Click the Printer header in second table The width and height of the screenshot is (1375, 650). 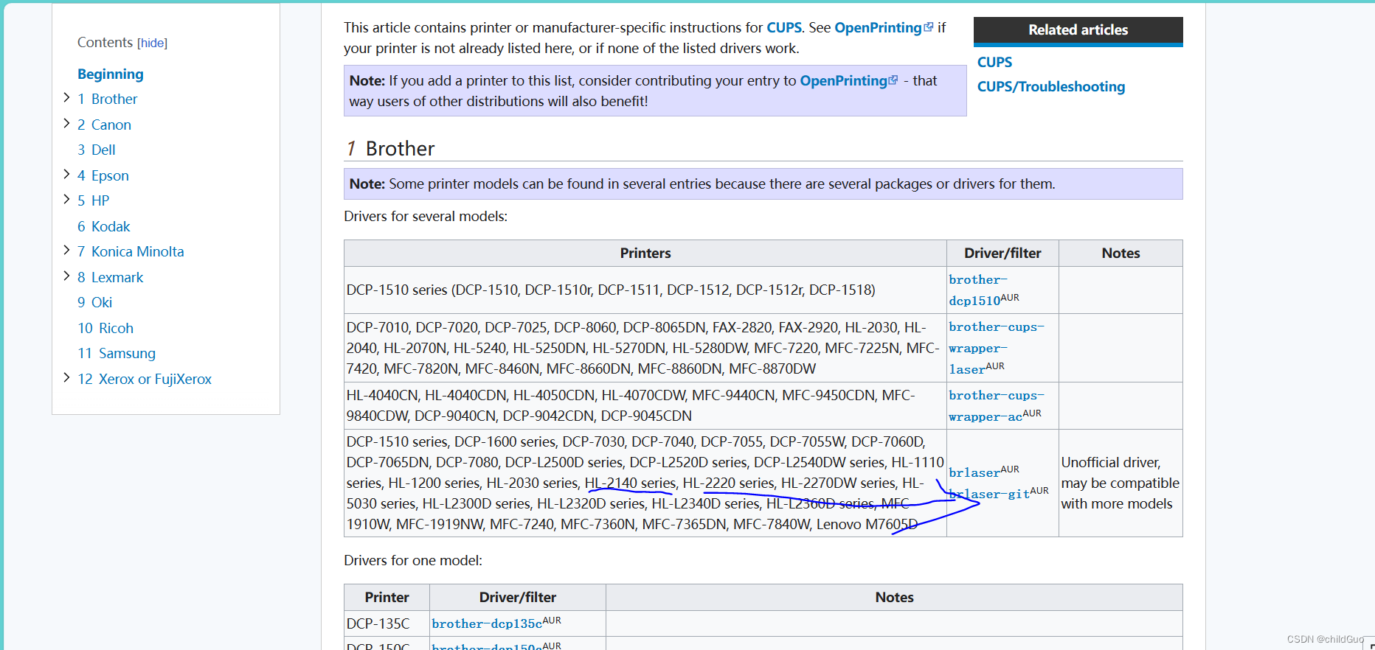click(x=387, y=597)
